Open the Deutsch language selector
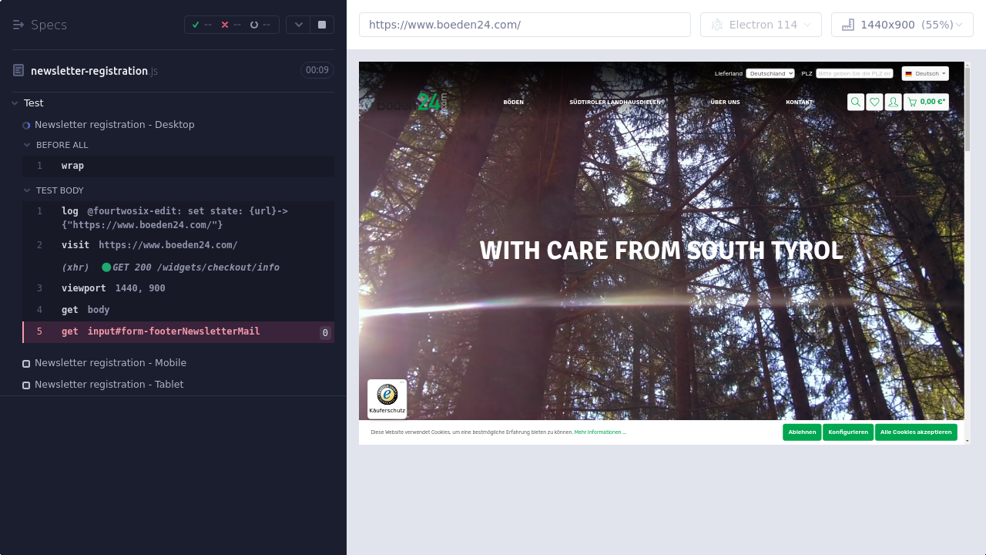This screenshot has width=986, height=555. tap(925, 73)
